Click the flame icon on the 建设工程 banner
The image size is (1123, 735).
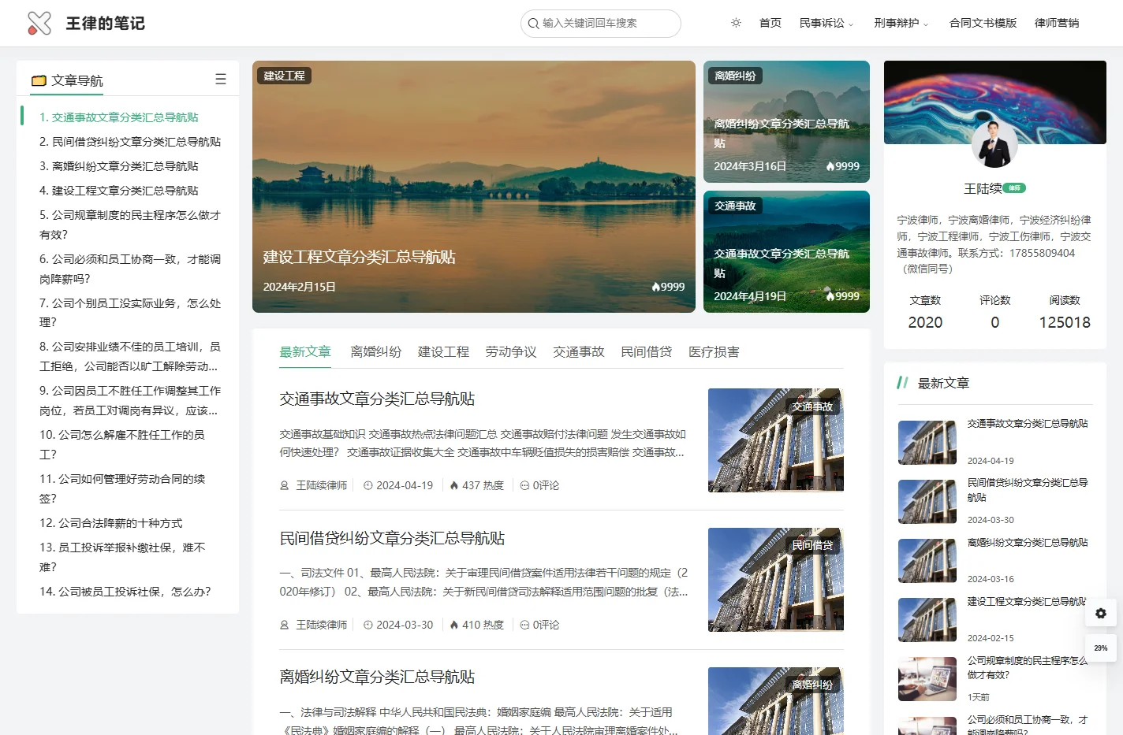point(655,287)
